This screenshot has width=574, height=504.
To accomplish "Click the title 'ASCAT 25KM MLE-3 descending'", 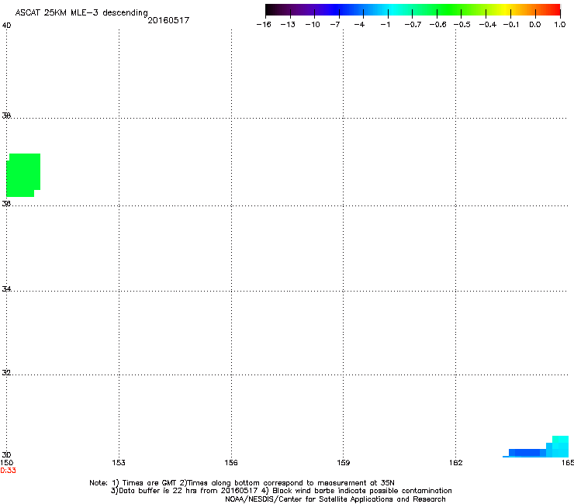I will pos(81,13).
